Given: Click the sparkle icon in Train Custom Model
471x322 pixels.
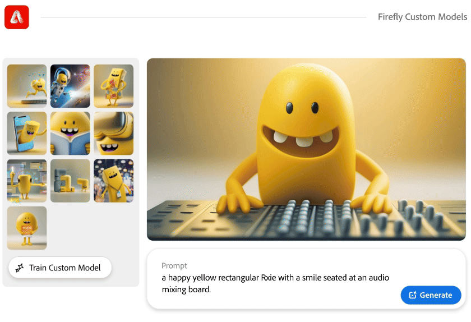Looking at the screenshot, I should (x=20, y=268).
